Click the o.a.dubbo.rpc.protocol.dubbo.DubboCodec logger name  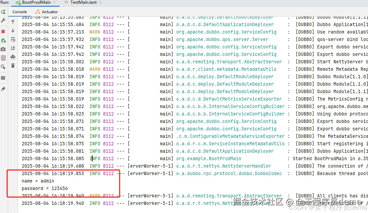point(229,174)
